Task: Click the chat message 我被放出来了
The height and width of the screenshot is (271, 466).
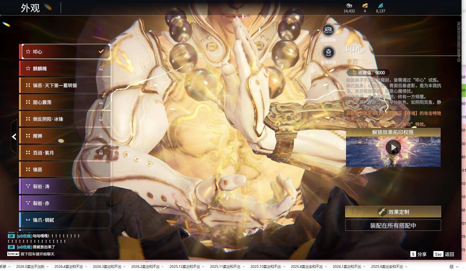Action: coord(44,247)
